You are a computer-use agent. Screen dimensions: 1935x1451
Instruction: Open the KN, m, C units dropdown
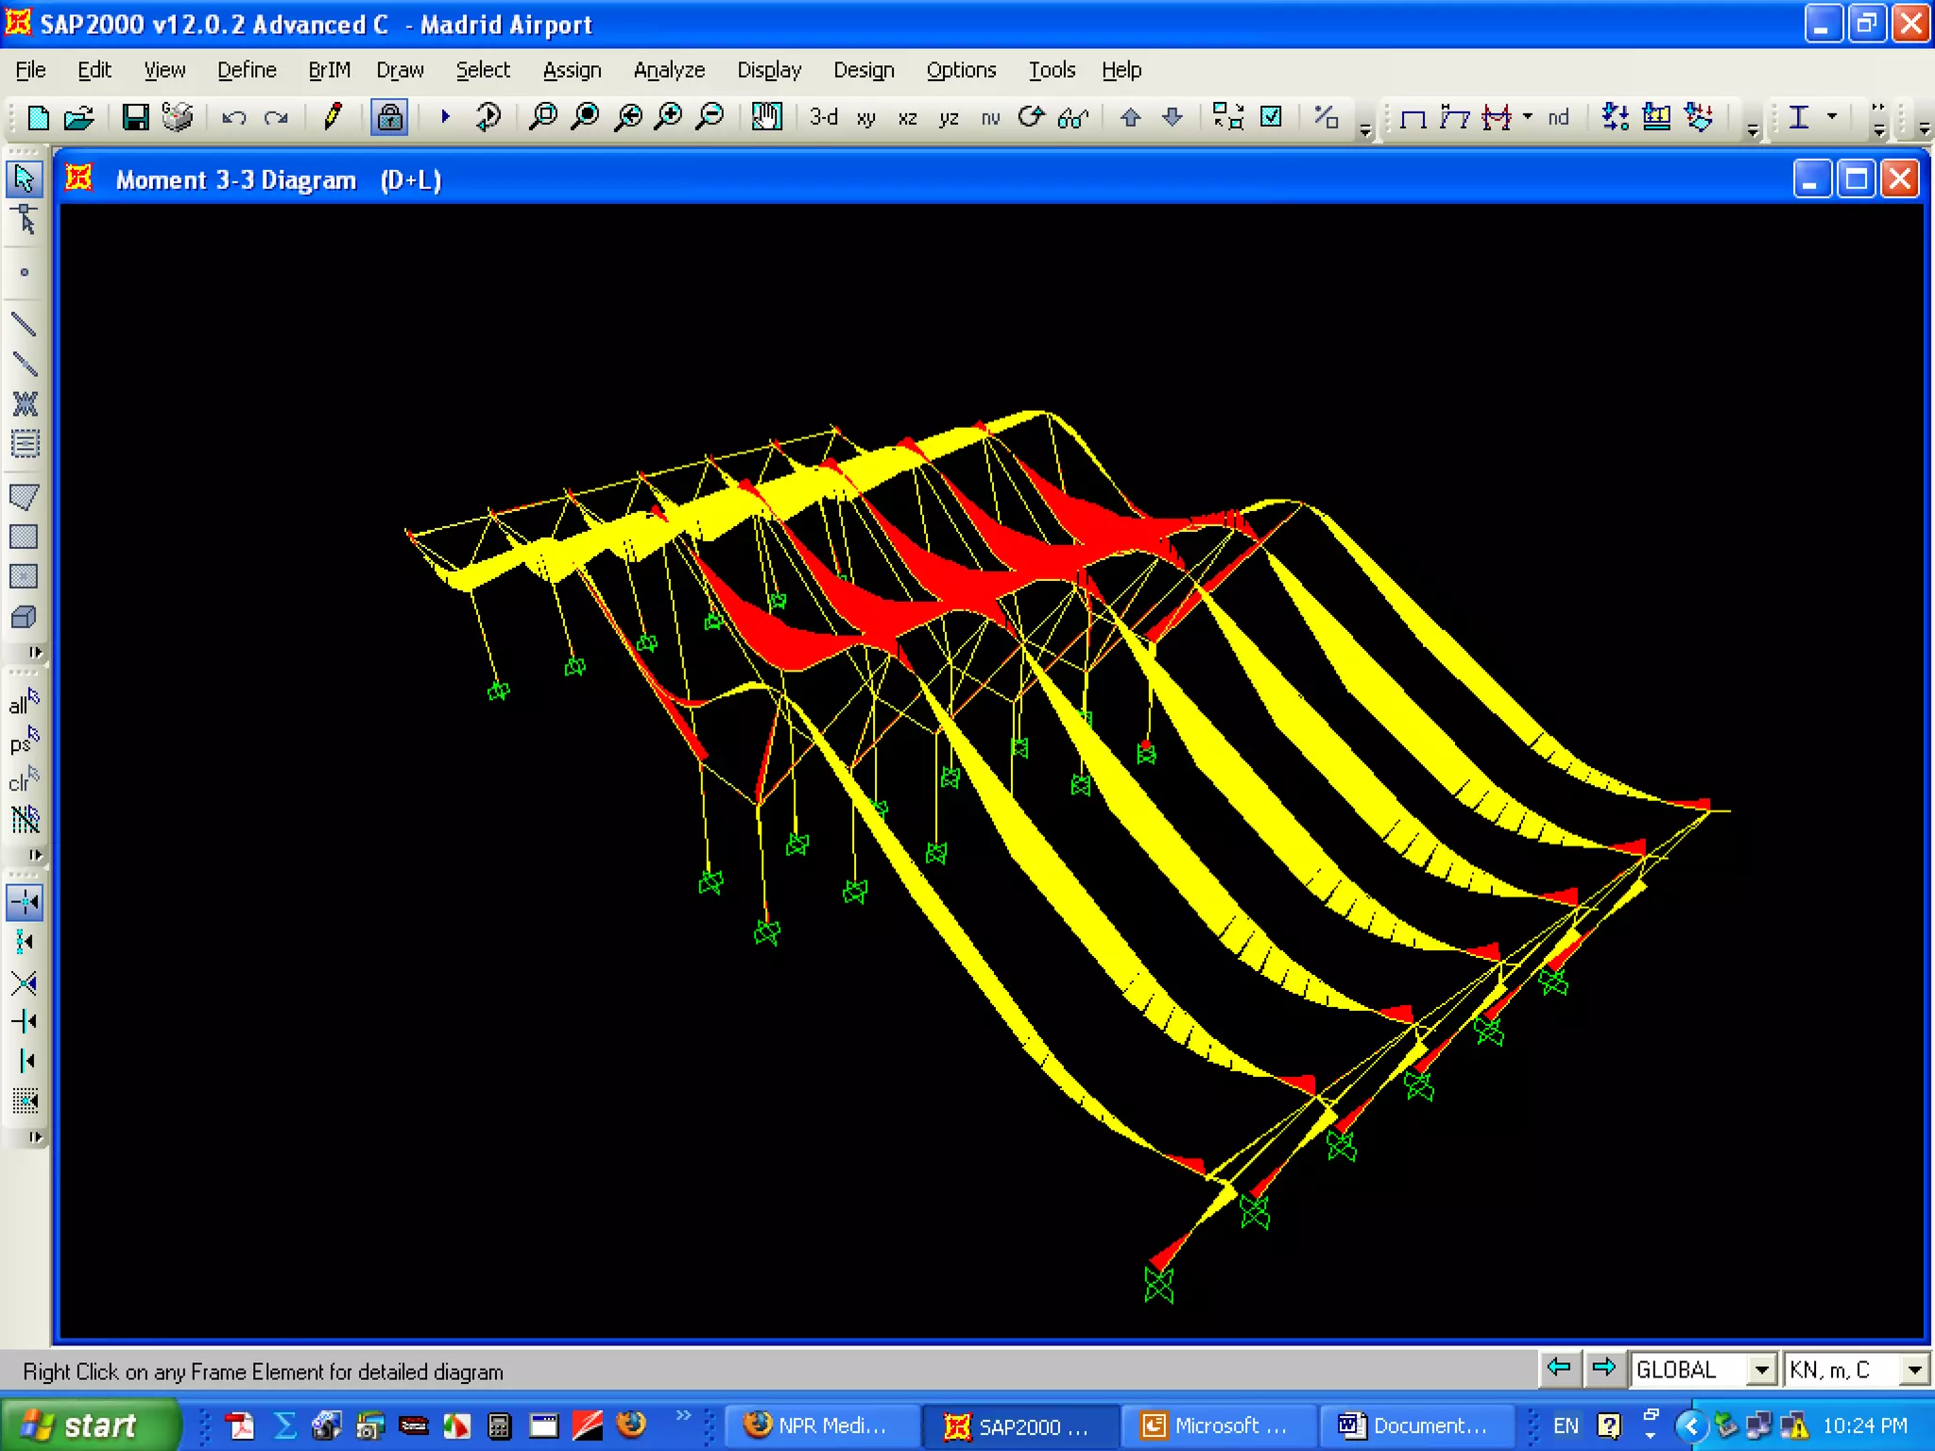coord(1914,1370)
